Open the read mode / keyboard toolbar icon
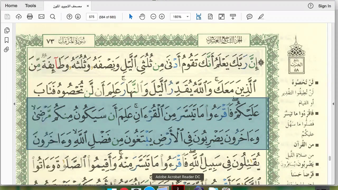This screenshot has height=190, width=338. click(x=233, y=17)
